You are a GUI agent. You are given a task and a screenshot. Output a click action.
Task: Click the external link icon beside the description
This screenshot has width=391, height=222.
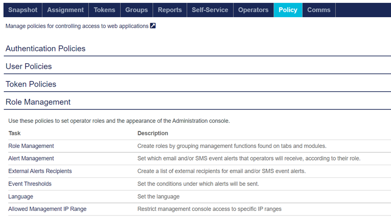click(x=153, y=26)
